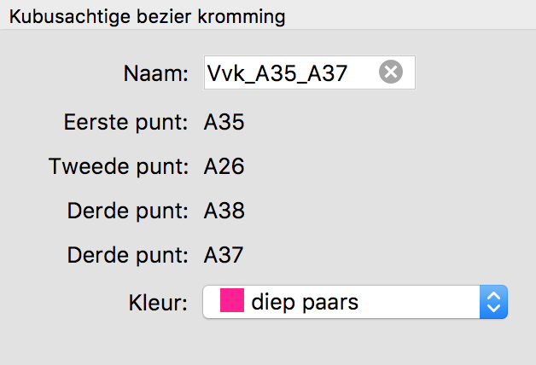Viewport: 536px width, 365px height.
Task: Place cursor after 'A37' in the name field
Action: pyautogui.click(x=349, y=73)
